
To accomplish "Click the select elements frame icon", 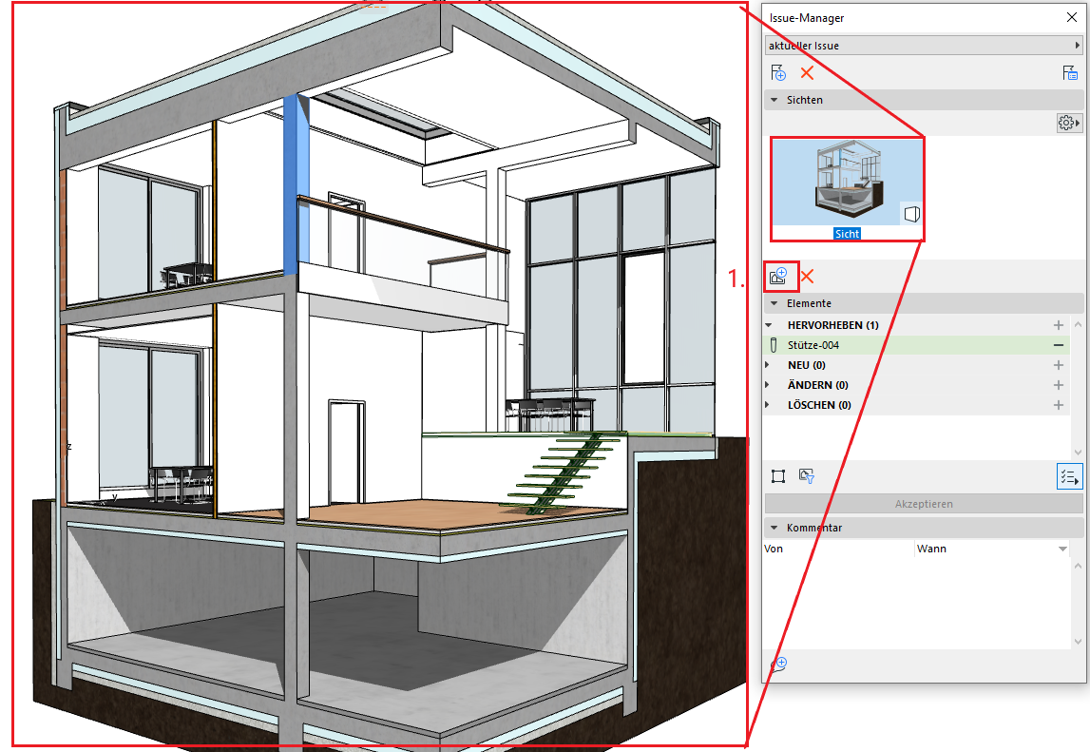I will coord(778,476).
